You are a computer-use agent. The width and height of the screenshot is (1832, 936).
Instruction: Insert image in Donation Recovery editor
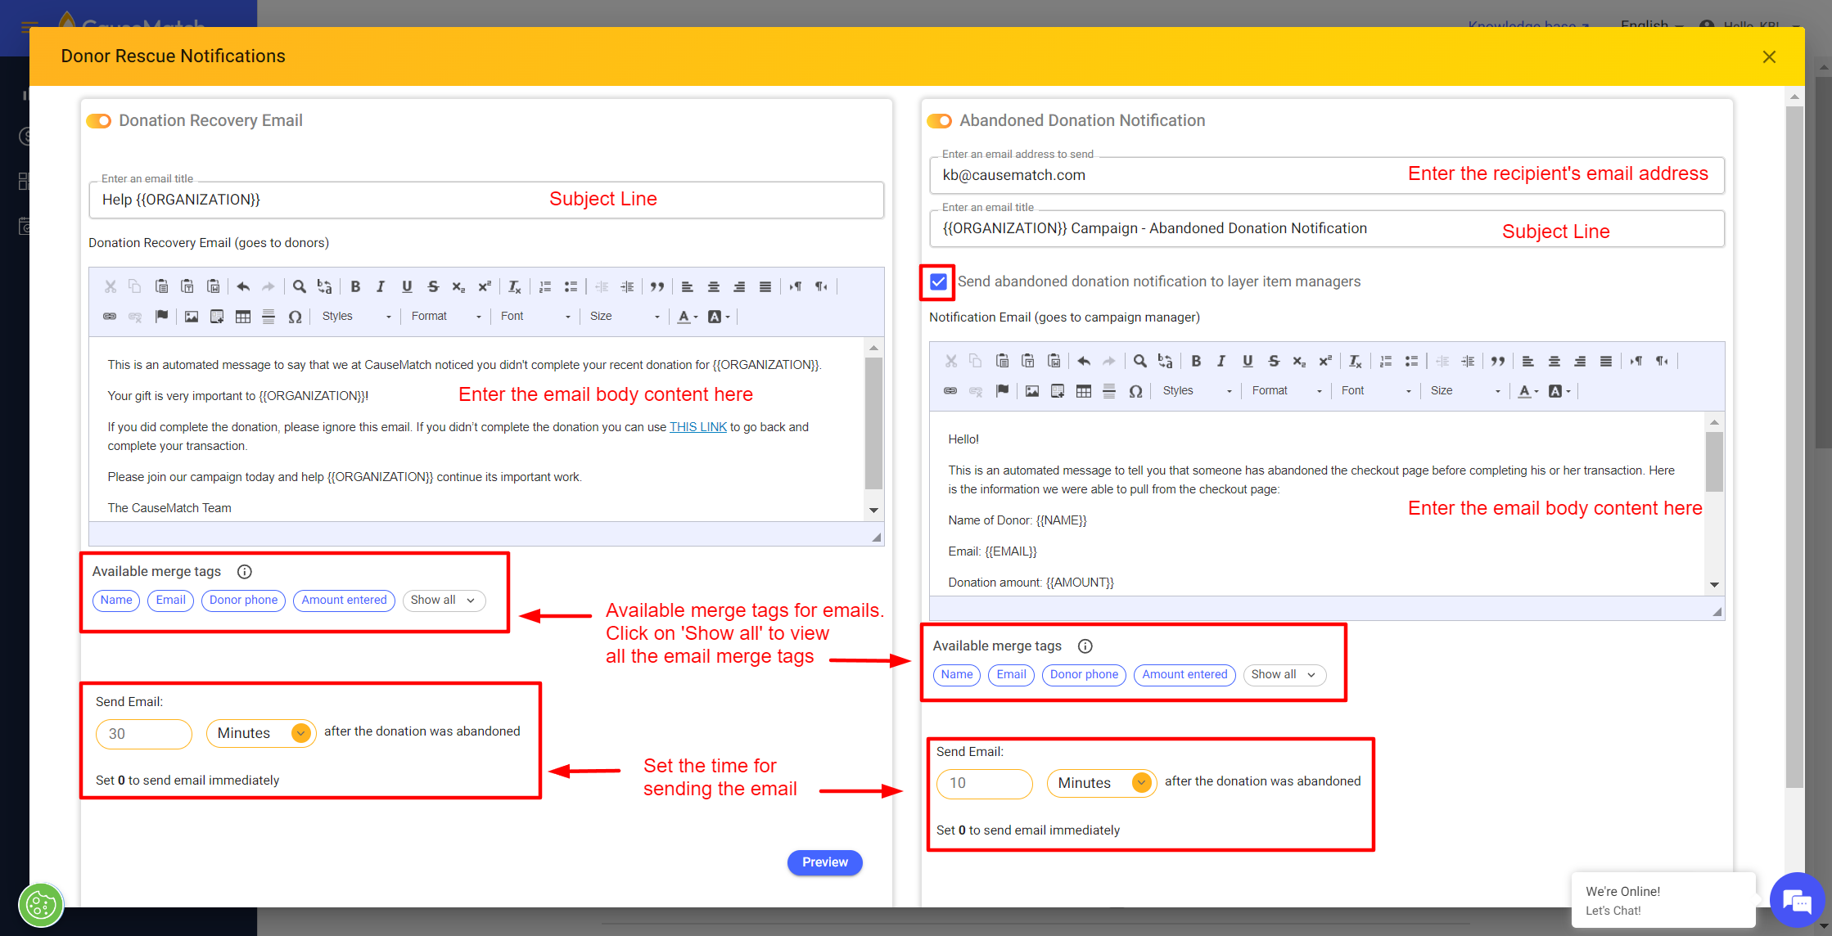click(192, 317)
